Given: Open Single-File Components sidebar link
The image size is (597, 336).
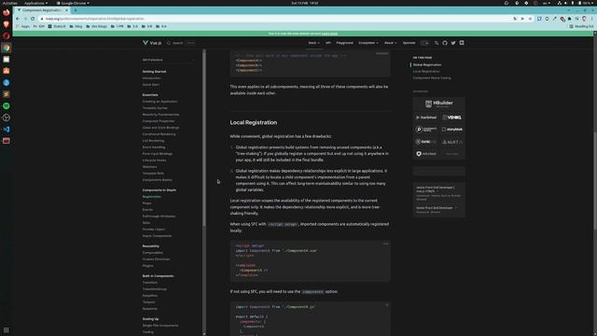Looking at the screenshot, I should pyautogui.click(x=160, y=326).
